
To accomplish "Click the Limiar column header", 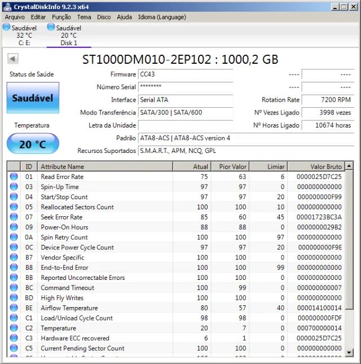I will pos(268,166).
